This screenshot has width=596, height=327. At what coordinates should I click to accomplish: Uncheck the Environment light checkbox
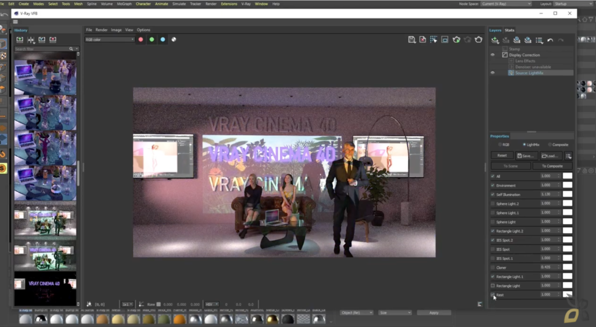[493, 185]
